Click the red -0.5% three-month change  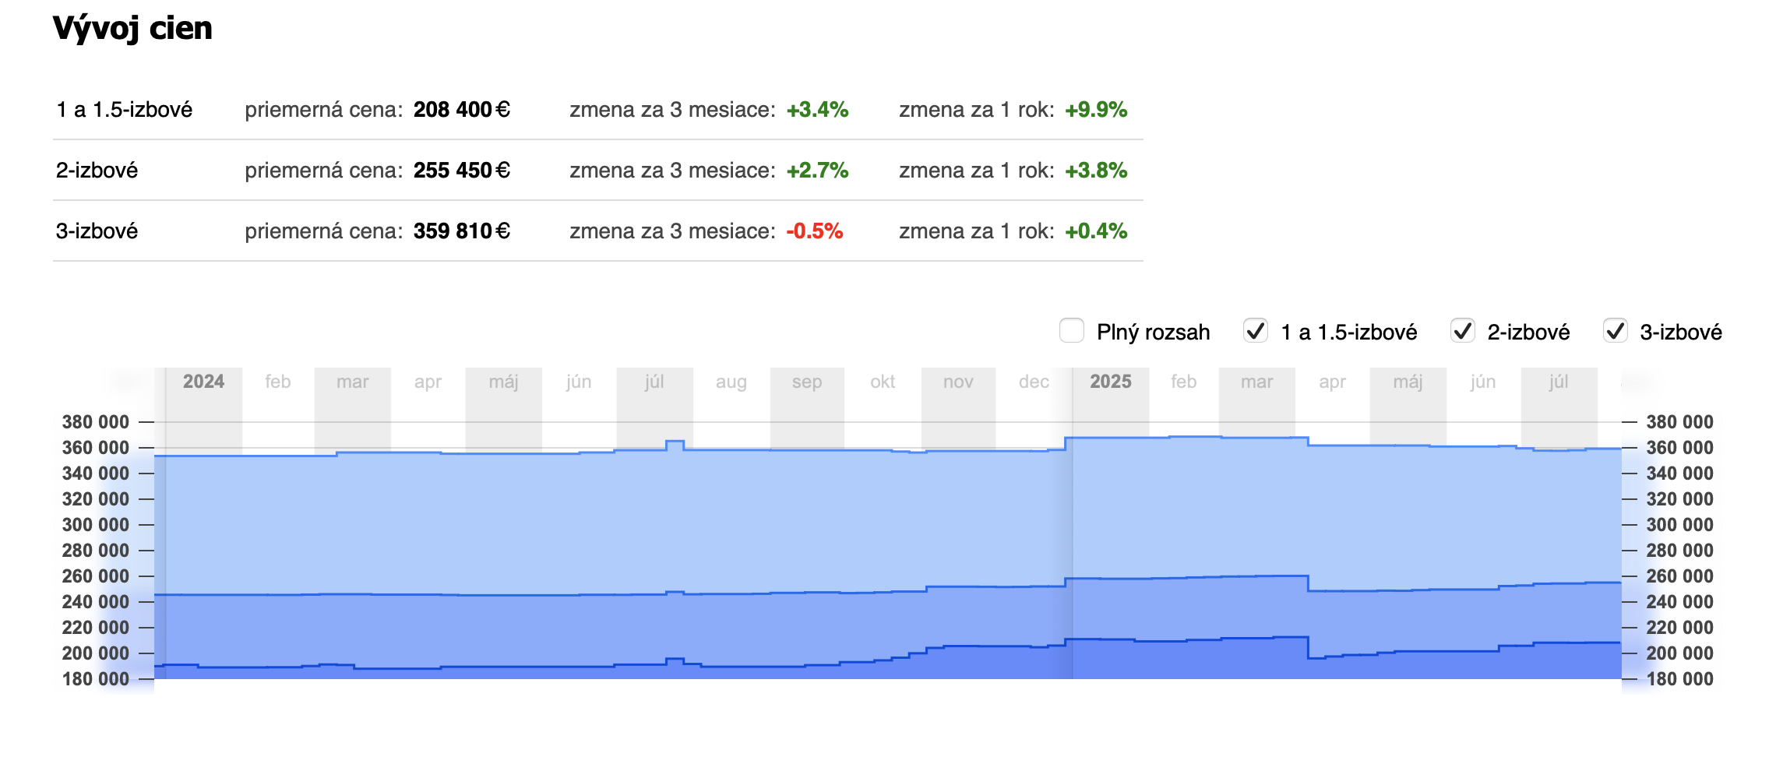[x=815, y=231]
